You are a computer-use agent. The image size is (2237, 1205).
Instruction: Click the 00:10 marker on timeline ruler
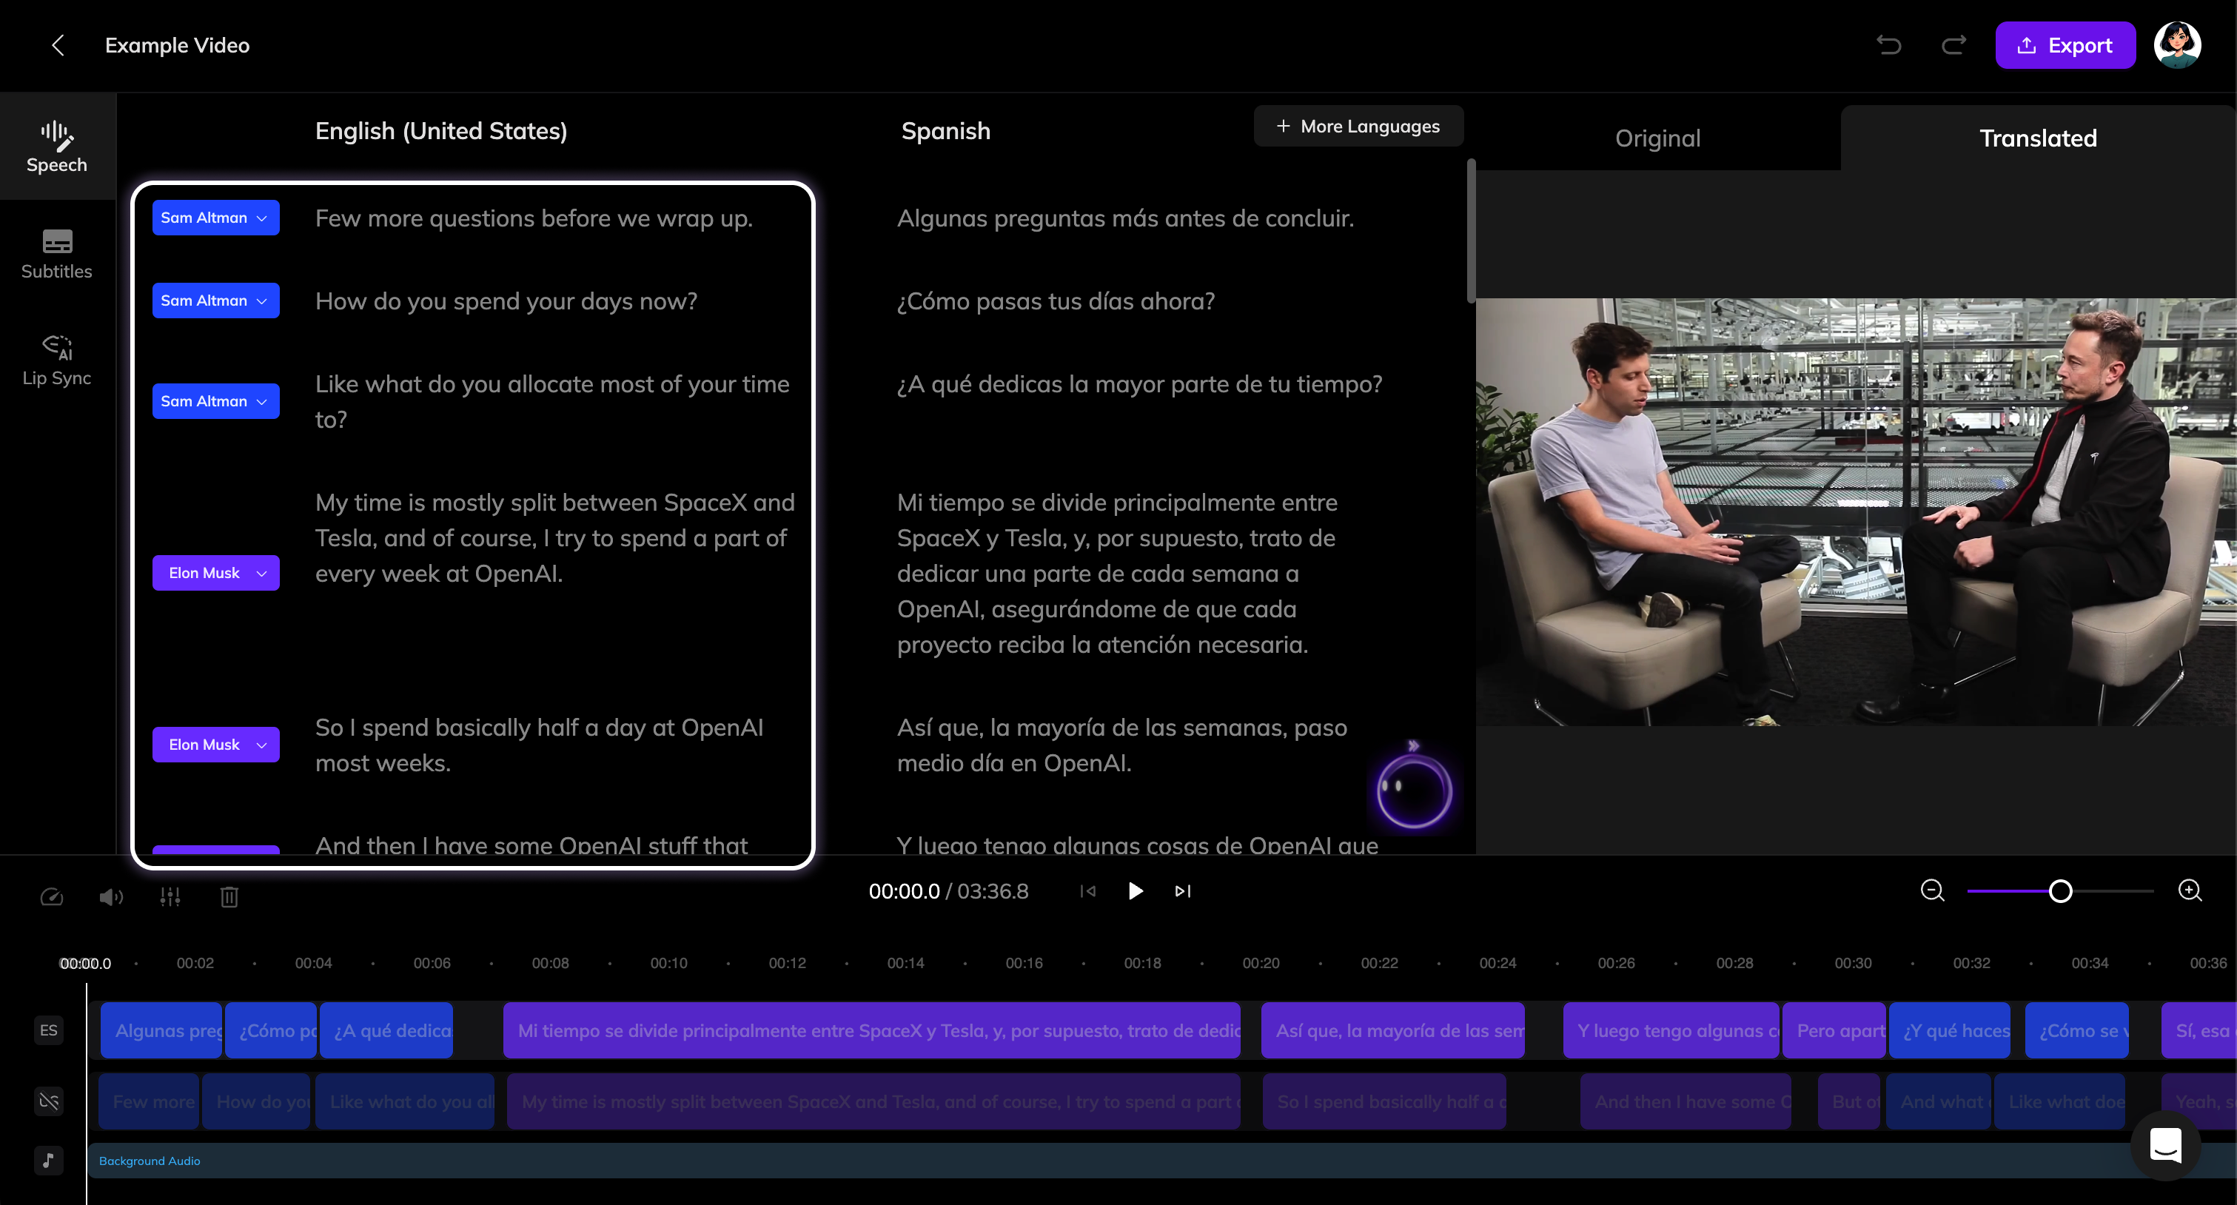coord(668,963)
